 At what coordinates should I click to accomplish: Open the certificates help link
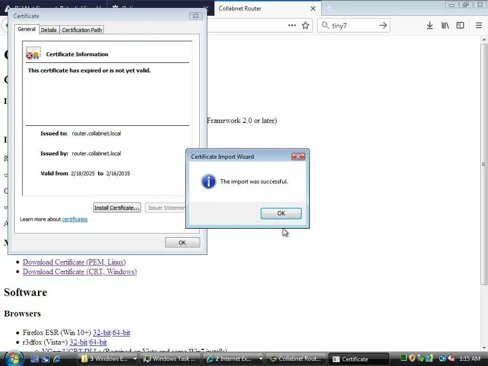coord(75,219)
